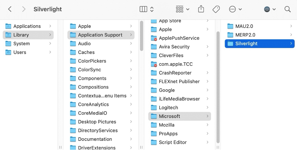Screen dimensions: 297x150
Task: Open the Application Support folder
Action: 101,35
